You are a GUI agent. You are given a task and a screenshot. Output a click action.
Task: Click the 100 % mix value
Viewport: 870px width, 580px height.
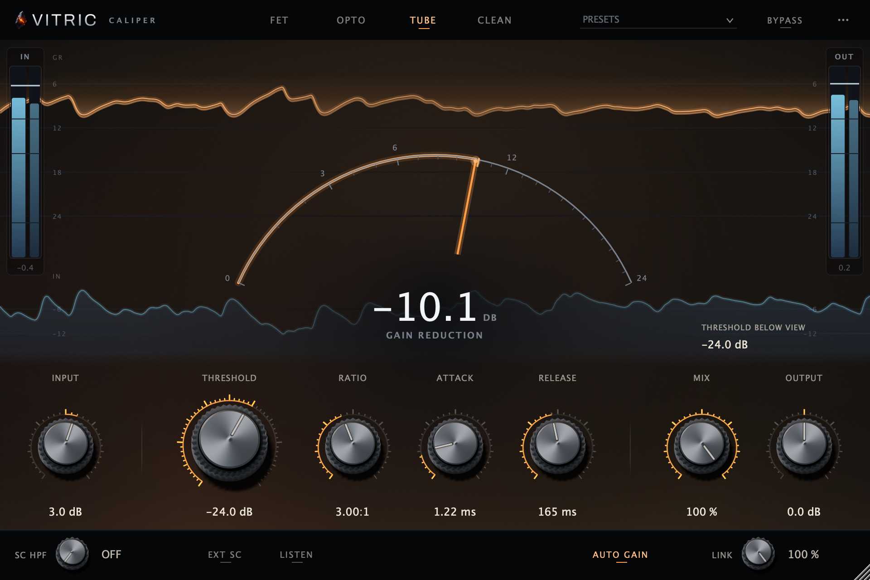click(x=701, y=512)
